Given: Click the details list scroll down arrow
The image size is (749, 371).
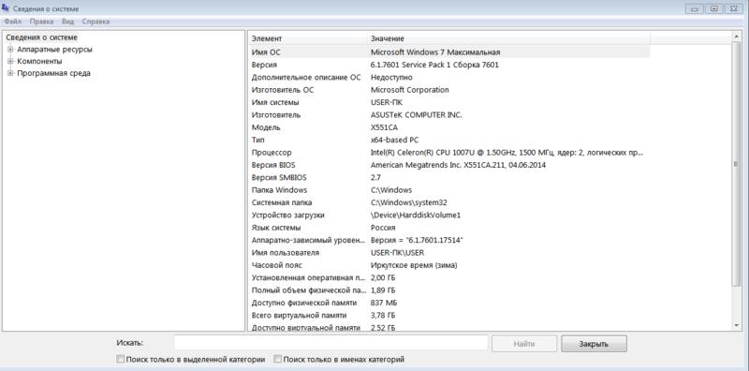Looking at the screenshot, I should coord(736,325).
